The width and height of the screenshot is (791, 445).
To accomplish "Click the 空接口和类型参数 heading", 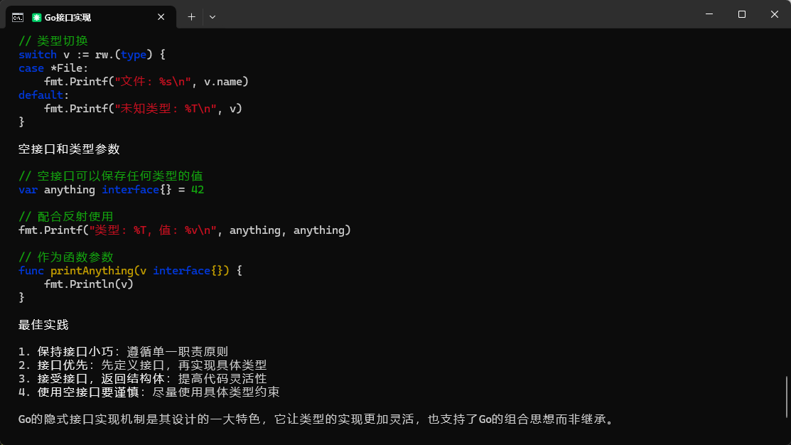I will [x=69, y=149].
